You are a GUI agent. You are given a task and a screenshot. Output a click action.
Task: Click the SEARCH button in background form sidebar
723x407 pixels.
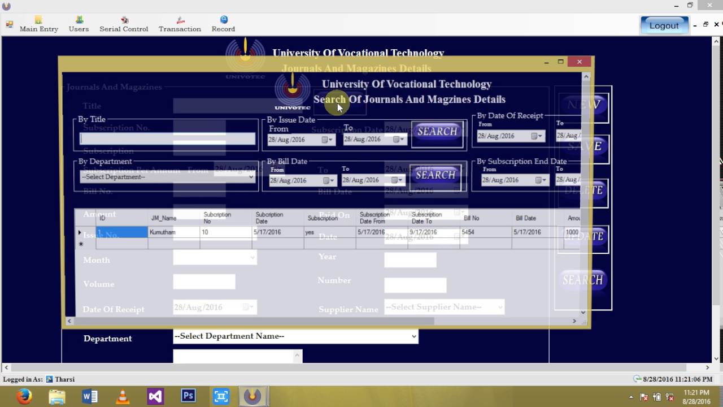(582, 280)
